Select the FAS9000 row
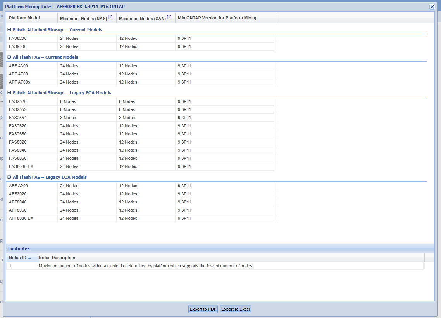 tap(140, 46)
